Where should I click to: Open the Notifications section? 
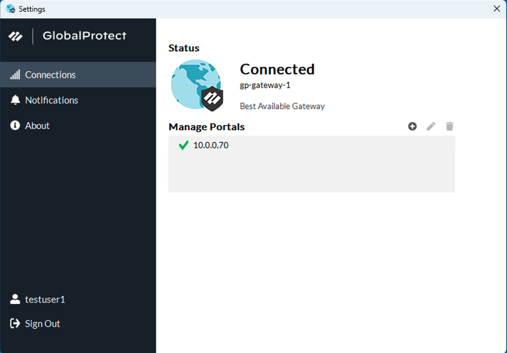pos(52,100)
